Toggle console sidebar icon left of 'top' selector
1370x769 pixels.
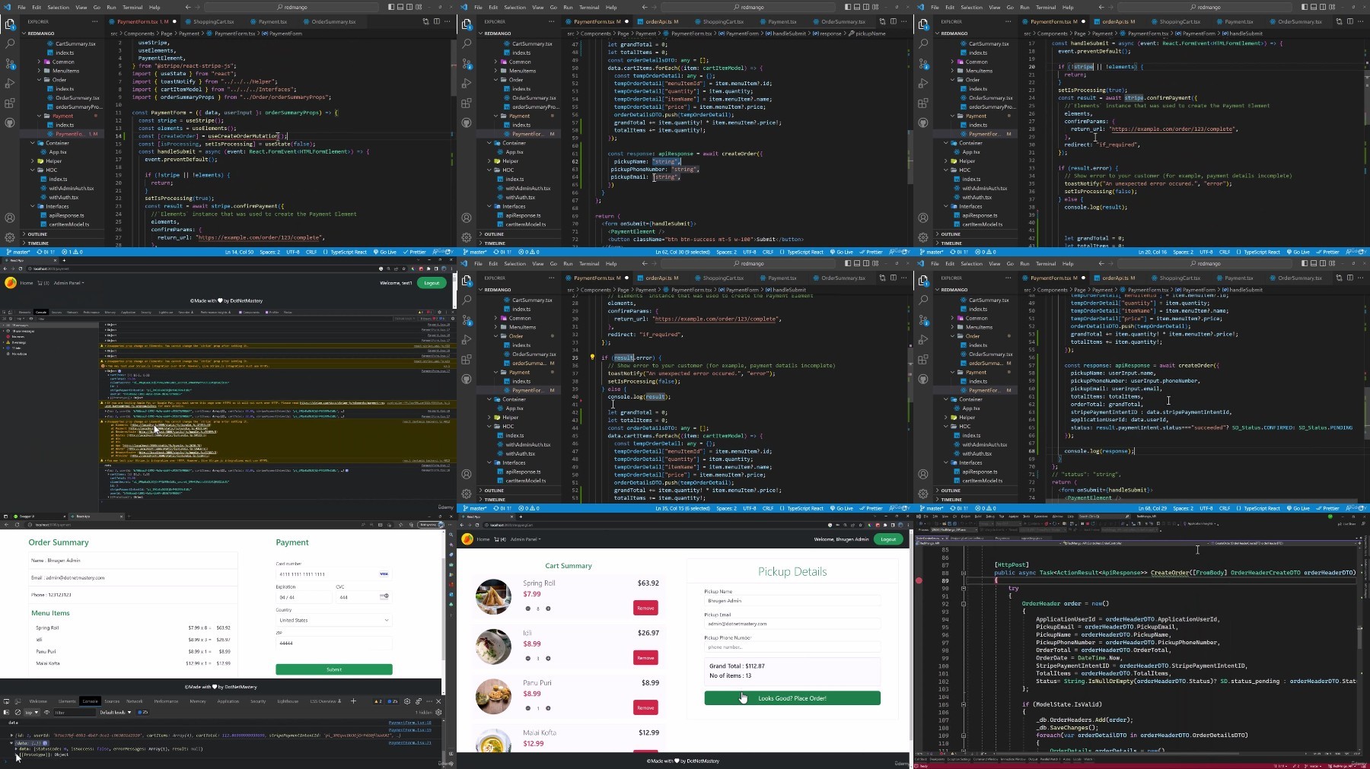(7, 713)
